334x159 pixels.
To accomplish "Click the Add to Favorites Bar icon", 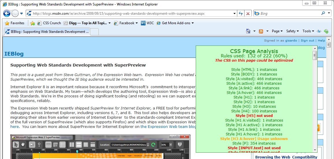I will click(33, 23).
